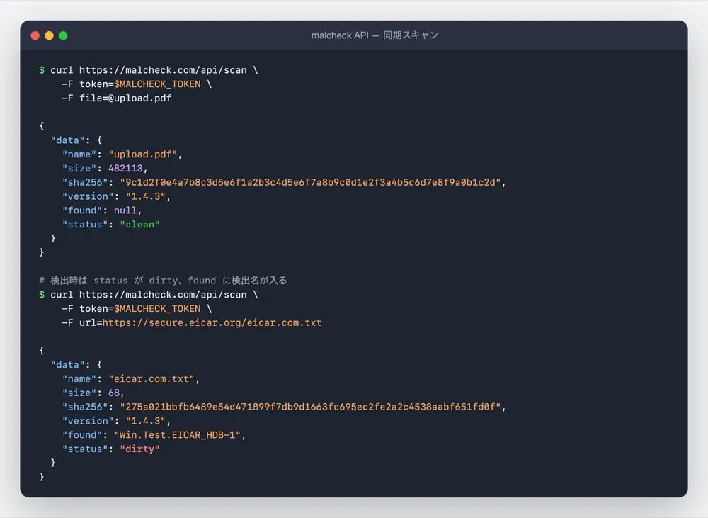Click the "data" key in the second response
Image resolution: width=708 pixels, height=518 pixels.
point(68,365)
